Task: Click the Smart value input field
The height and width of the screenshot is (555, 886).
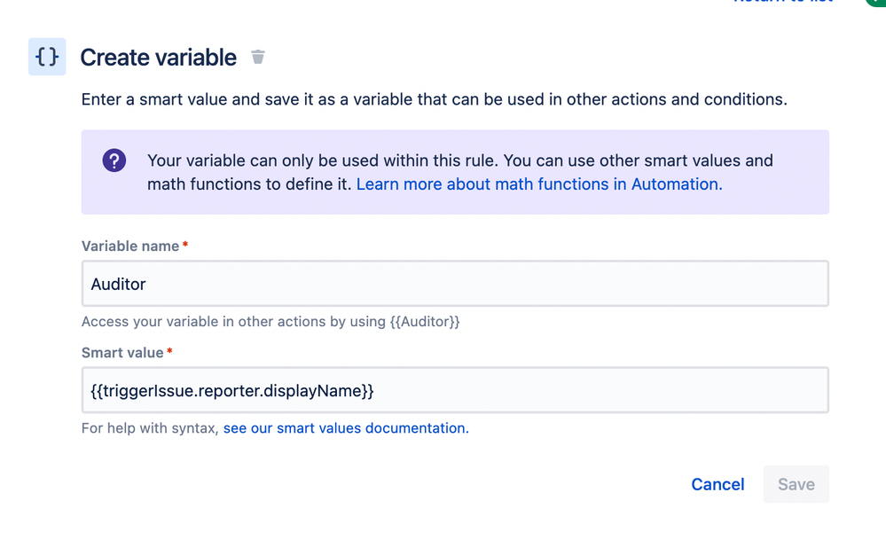Action: (455, 390)
